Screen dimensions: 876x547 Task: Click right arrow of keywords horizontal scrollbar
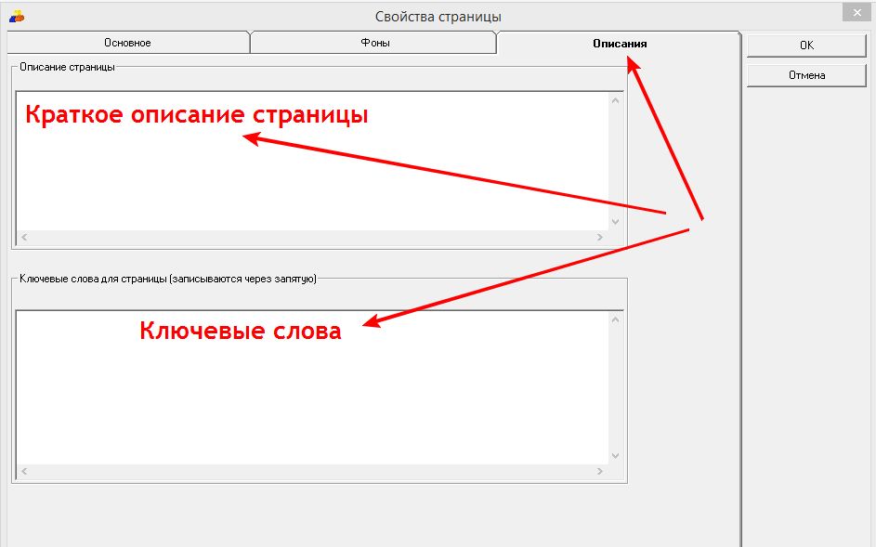[600, 473]
